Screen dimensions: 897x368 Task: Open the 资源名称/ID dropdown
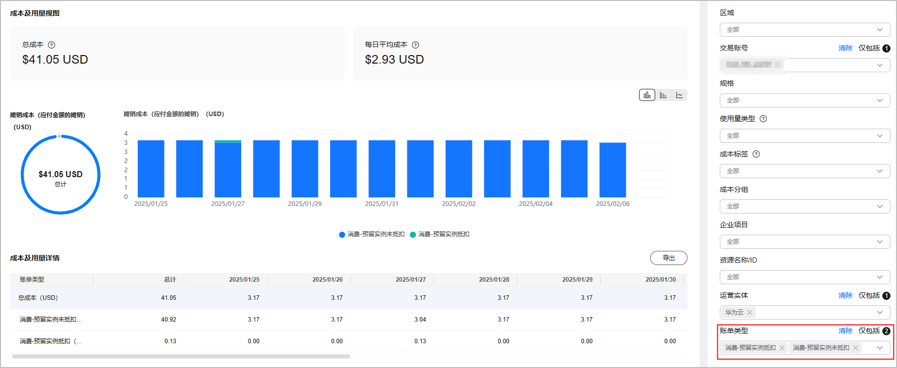(x=805, y=277)
